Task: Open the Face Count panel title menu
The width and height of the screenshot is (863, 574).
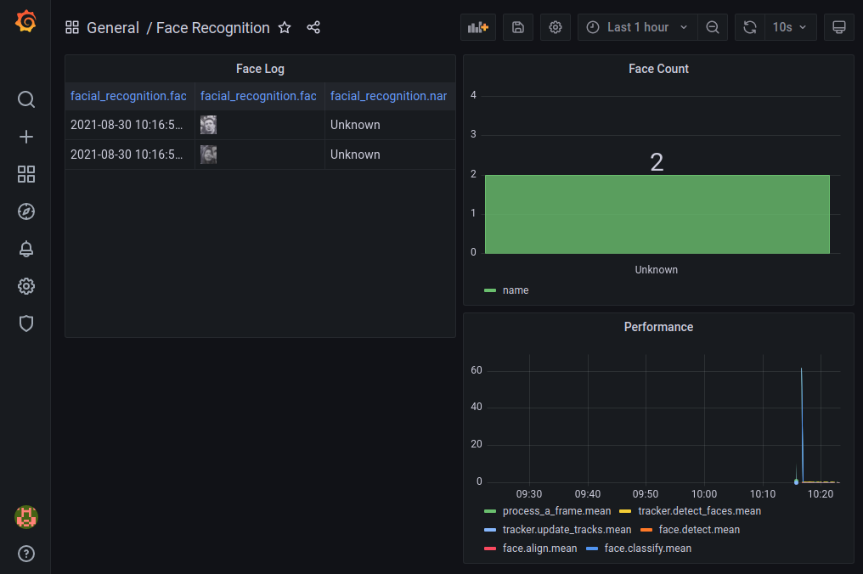Action: coord(658,69)
